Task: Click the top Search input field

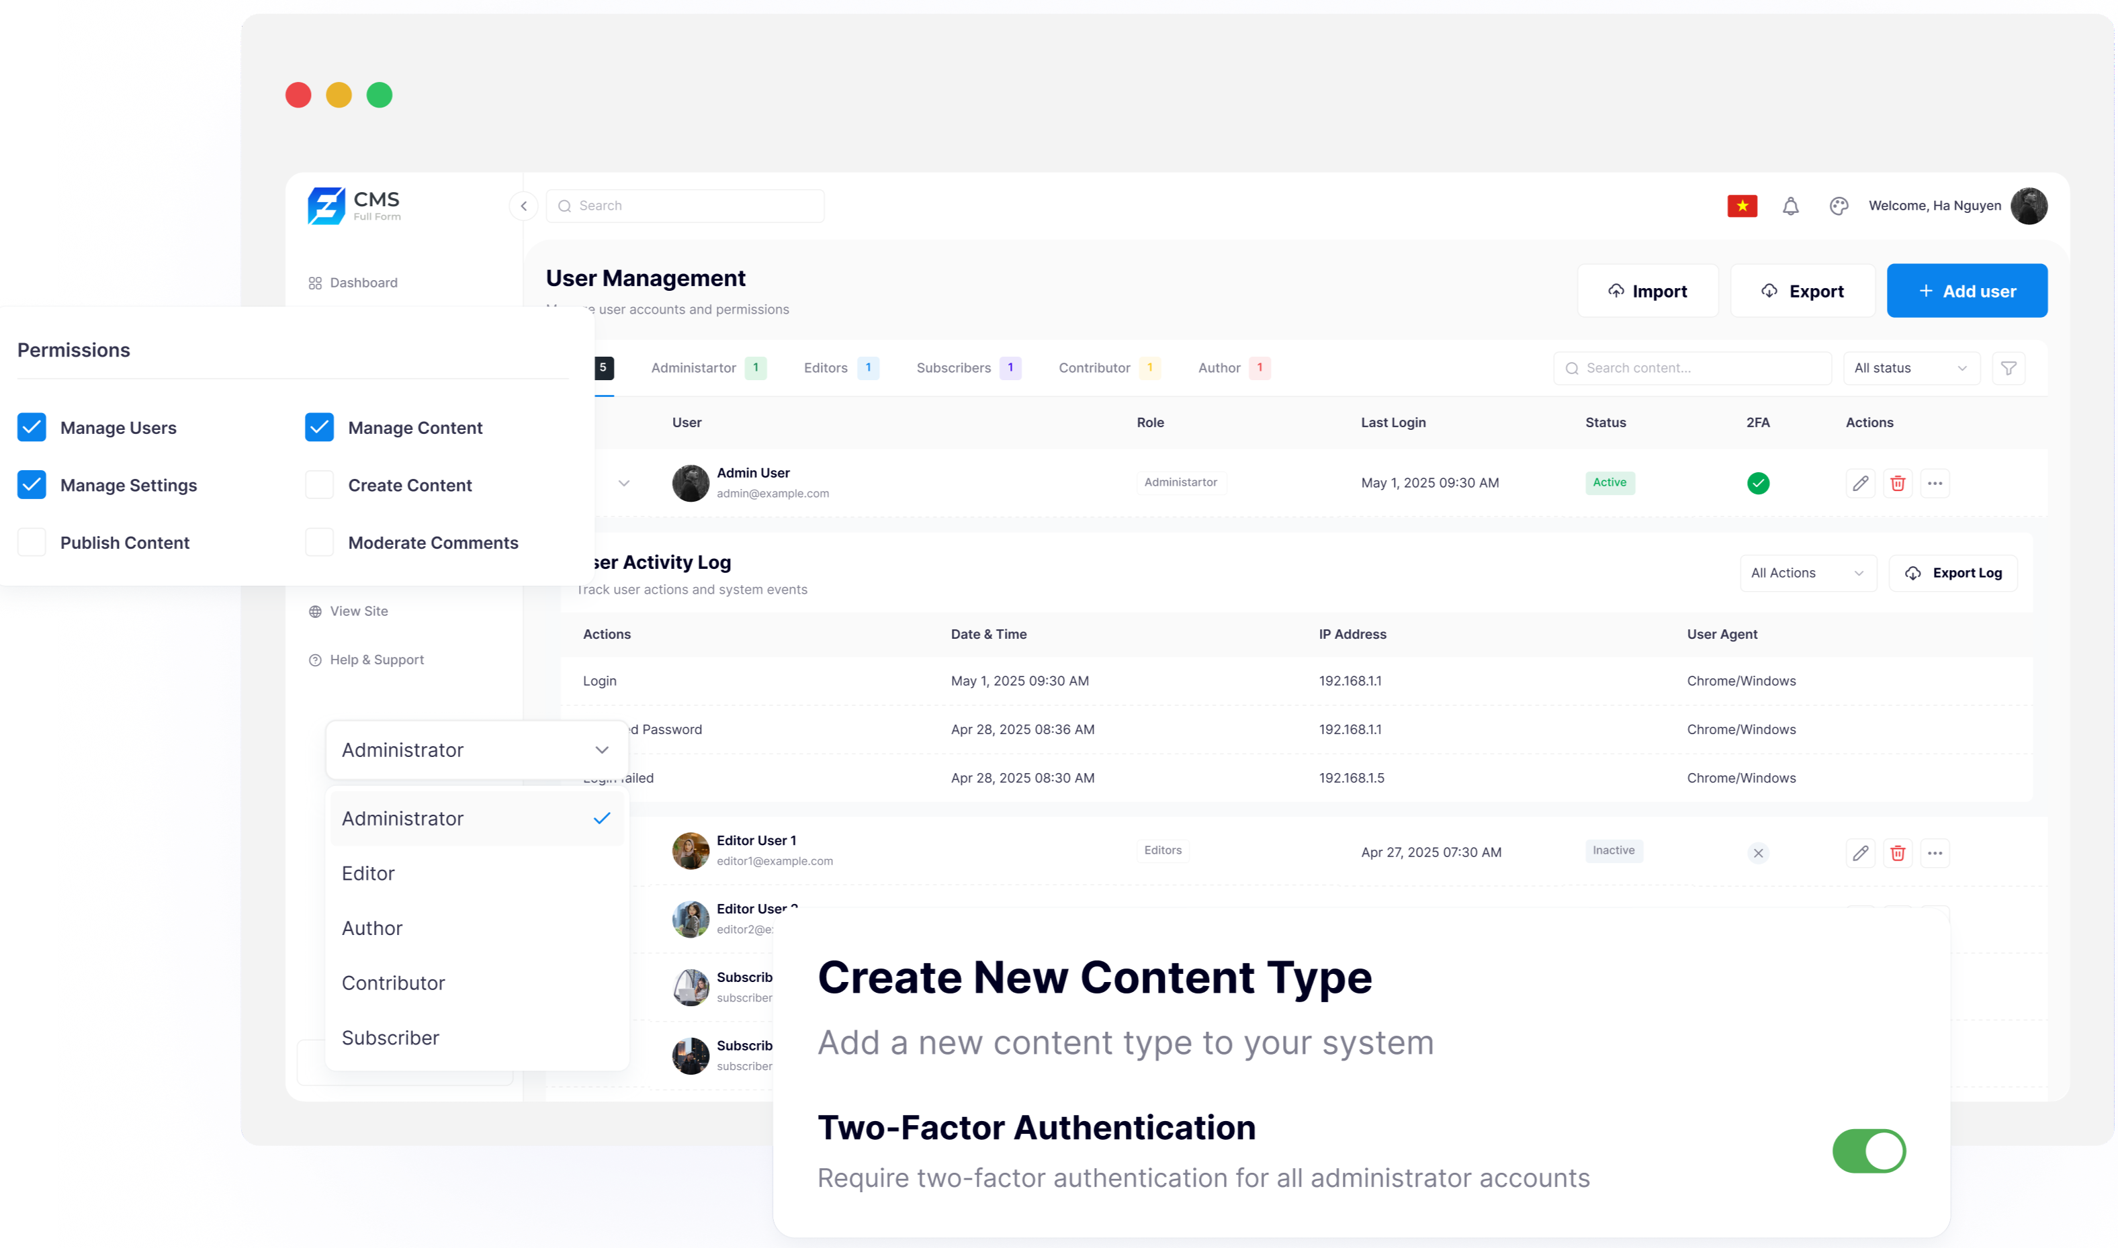Action: pos(685,206)
